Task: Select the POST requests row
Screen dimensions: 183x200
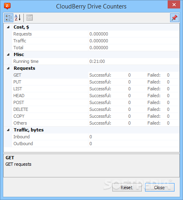Action: [96, 102]
